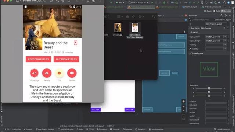
Task: Click the build hammer icon in the toolbar
Action: (111, 3)
